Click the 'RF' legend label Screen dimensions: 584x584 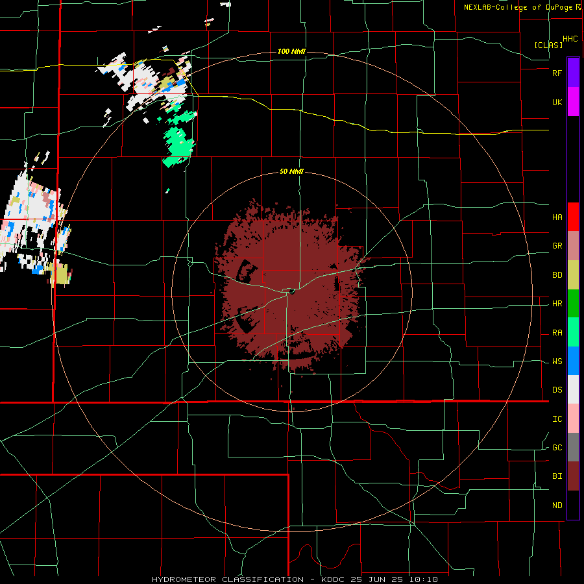click(557, 73)
